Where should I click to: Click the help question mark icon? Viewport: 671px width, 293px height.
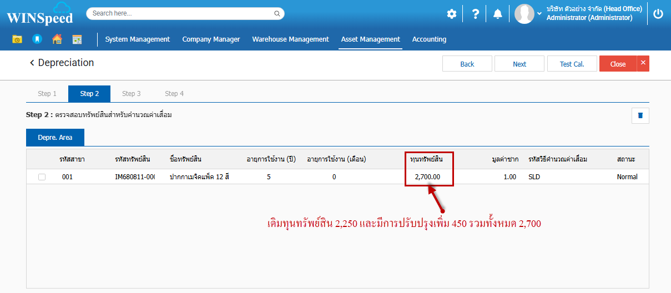click(475, 14)
